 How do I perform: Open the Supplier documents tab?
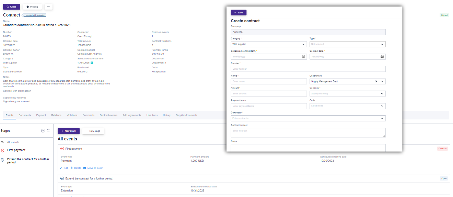pos(186,115)
